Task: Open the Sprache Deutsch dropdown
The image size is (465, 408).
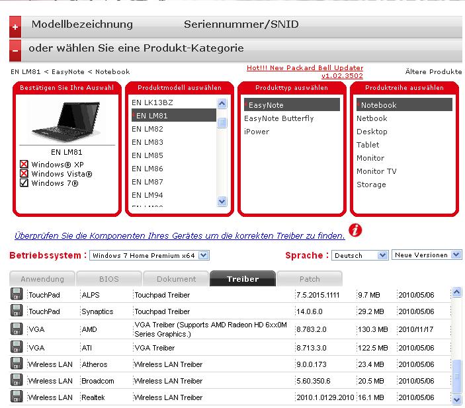Action: 360,255
